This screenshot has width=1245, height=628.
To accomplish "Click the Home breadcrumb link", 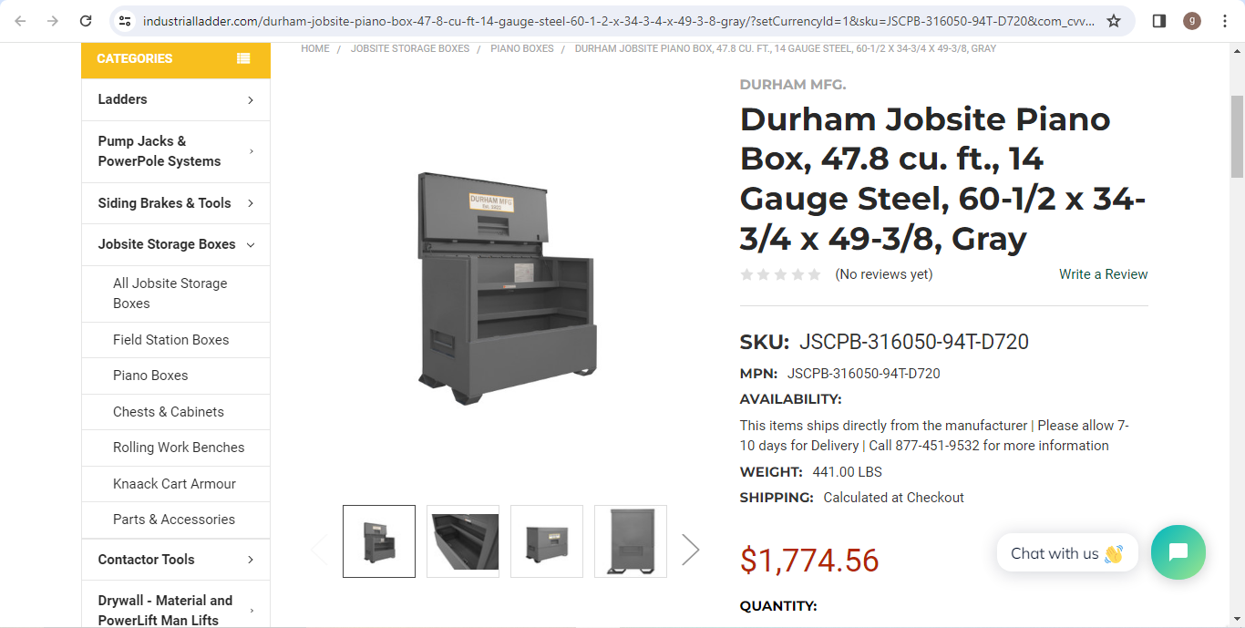I will (315, 48).
